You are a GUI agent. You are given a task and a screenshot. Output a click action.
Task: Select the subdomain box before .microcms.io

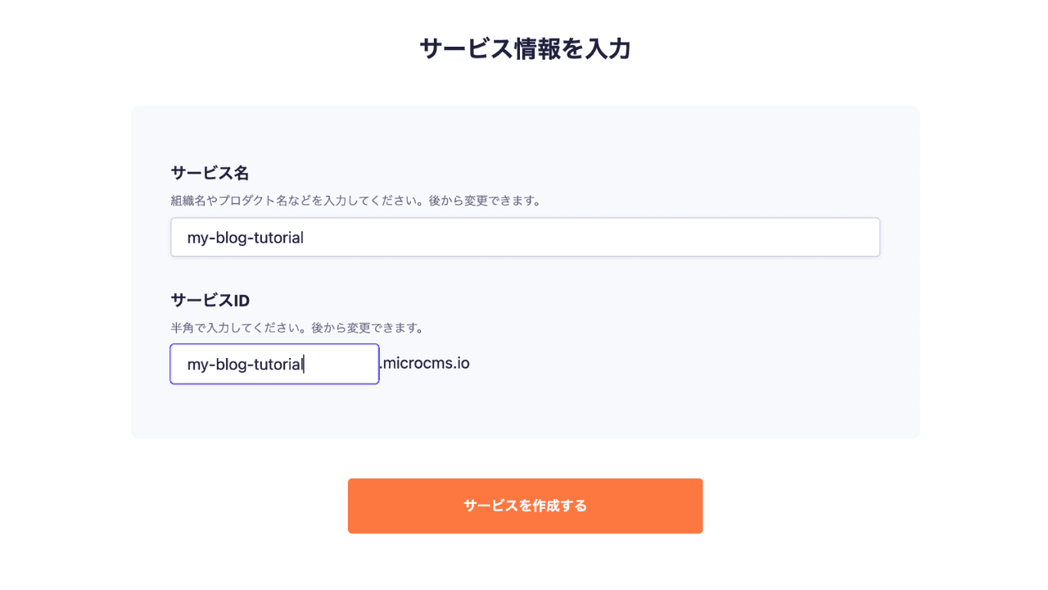point(274,364)
